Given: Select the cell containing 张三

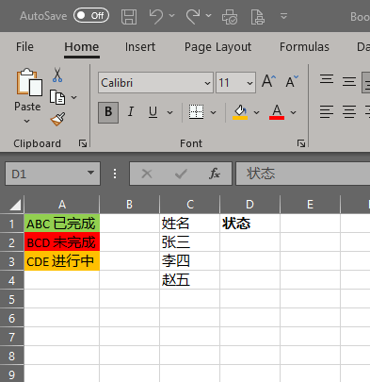Looking at the screenshot, I should 190,242.
